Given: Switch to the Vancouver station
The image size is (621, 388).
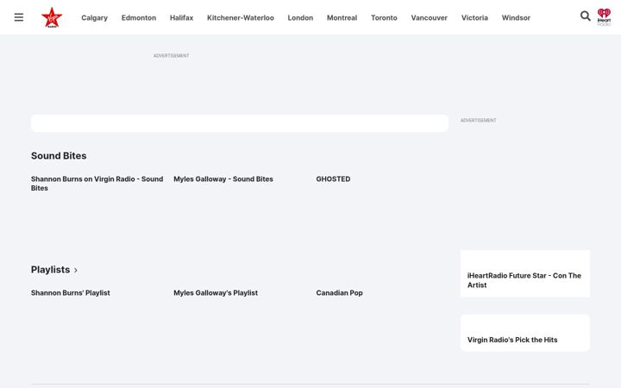Looking at the screenshot, I should tap(429, 18).
